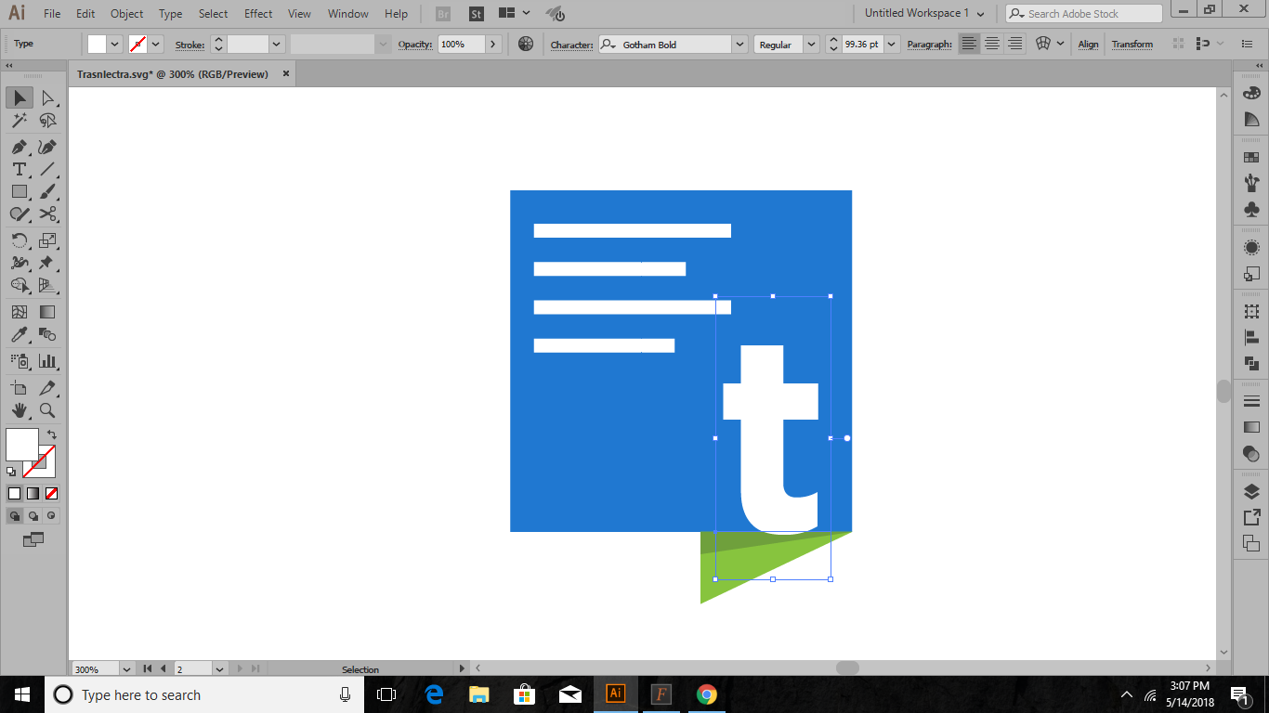Viewport: 1269px width, 713px height.
Task: Enable Draw Behind mode
Action: tap(33, 515)
